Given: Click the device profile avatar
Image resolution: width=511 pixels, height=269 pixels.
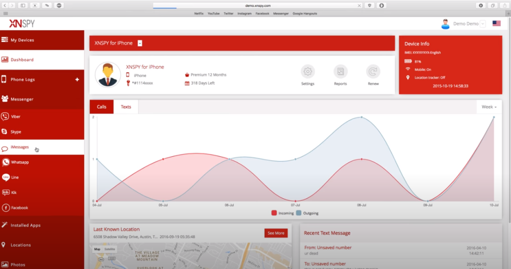Looking at the screenshot, I should (108, 75).
